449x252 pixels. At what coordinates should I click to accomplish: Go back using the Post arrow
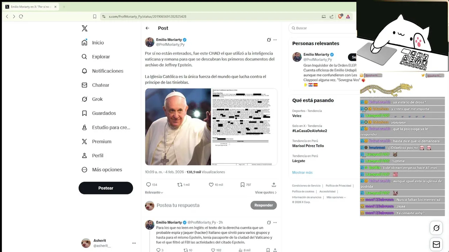coord(147,28)
